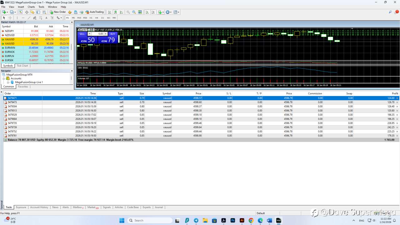Increase lot size with up arrow

tap(106, 34)
